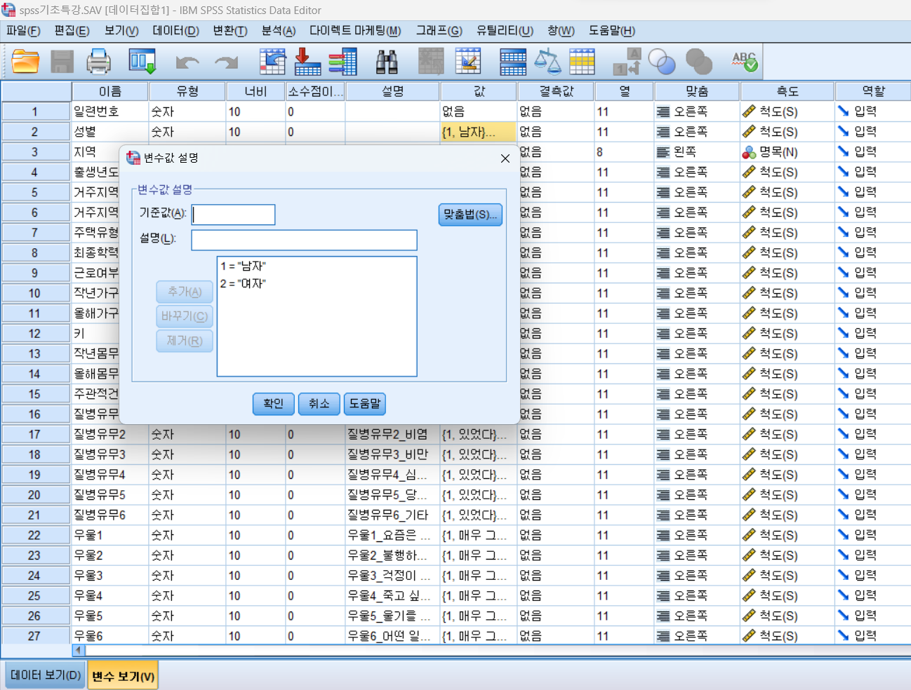Click the 제거(R) button

pos(185,341)
